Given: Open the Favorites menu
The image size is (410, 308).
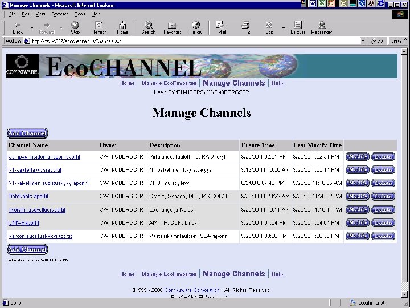Looking at the screenshot, I should point(60,14).
